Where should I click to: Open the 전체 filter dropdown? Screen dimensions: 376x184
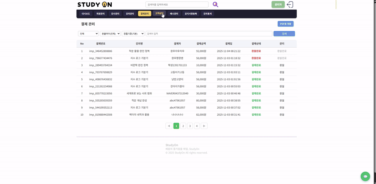coord(88,34)
